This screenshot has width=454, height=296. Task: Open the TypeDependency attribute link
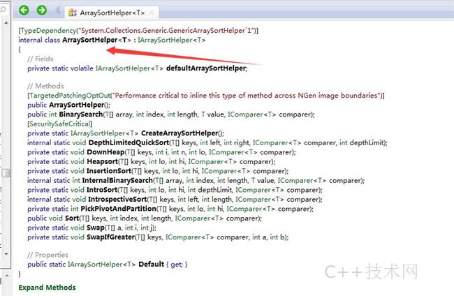click(47, 31)
